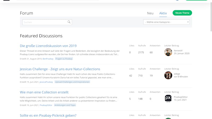Screen dimensions: 212x119
Task: Click the 19 Antworten value
Action: pyautogui.click(x=151, y=76)
